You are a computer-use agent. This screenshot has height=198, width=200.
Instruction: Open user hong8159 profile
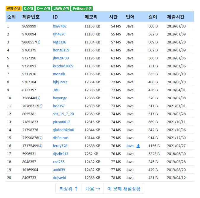pyautogui.click(x=61, y=50)
